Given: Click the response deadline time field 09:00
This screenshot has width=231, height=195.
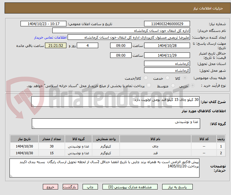Looking at the screenshot, I should (x=121, y=45).
